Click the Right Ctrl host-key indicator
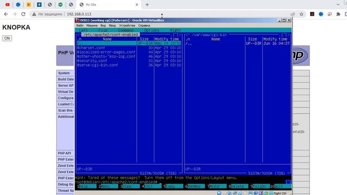 pyautogui.click(x=280, y=193)
